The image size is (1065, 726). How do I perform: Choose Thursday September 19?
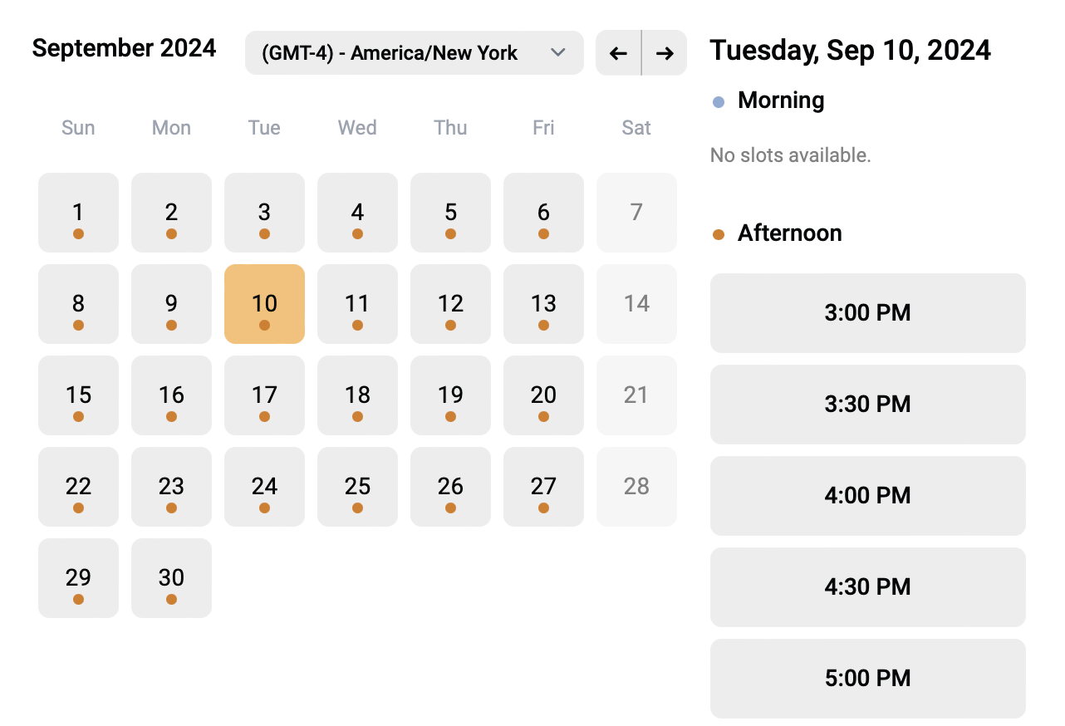(x=450, y=395)
